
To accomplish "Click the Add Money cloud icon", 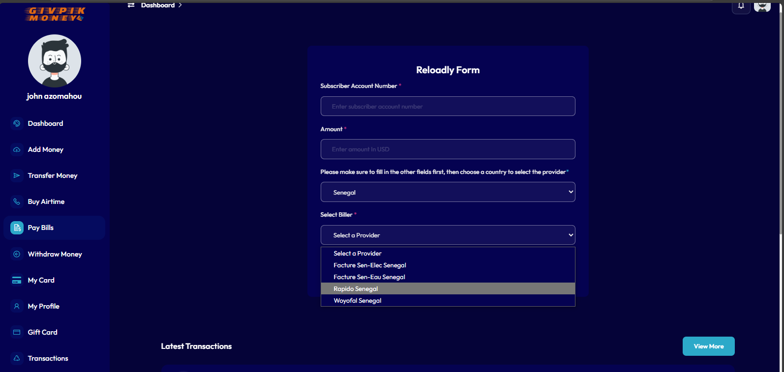I will click(x=17, y=149).
